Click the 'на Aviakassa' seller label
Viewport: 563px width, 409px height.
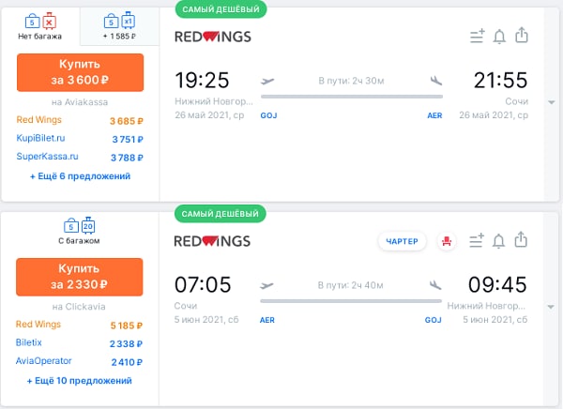pyautogui.click(x=80, y=102)
